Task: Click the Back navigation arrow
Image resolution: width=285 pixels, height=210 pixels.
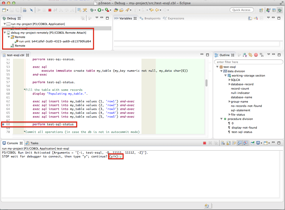Action: pos(157,10)
